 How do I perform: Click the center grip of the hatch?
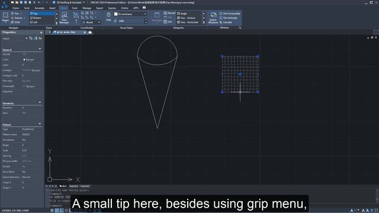click(x=240, y=74)
